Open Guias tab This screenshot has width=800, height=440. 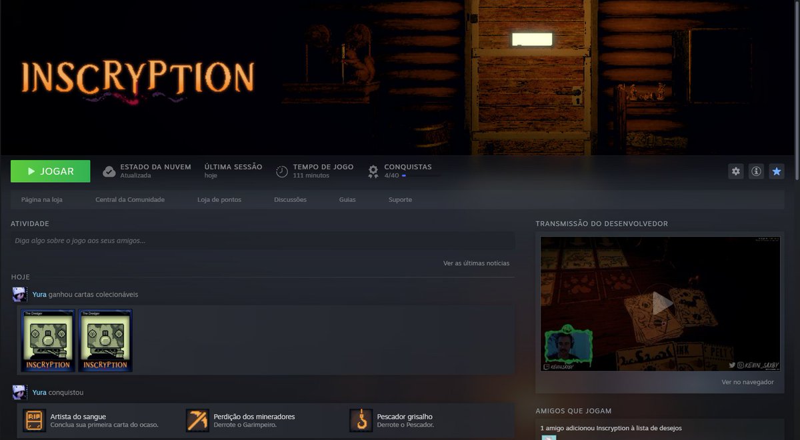[x=347, y=199]
